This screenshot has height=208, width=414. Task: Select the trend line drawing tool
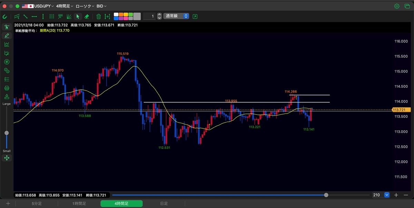pos(26,16)
